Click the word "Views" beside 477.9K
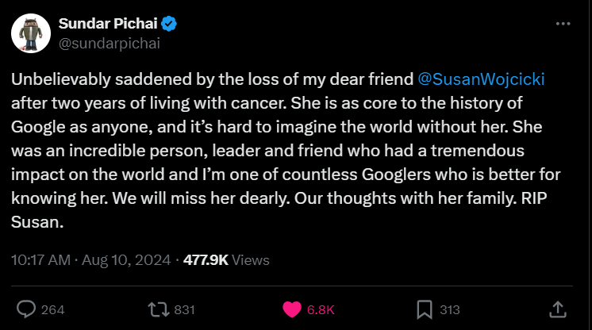This screenshot has width=592, height=330. pos(251,259)
